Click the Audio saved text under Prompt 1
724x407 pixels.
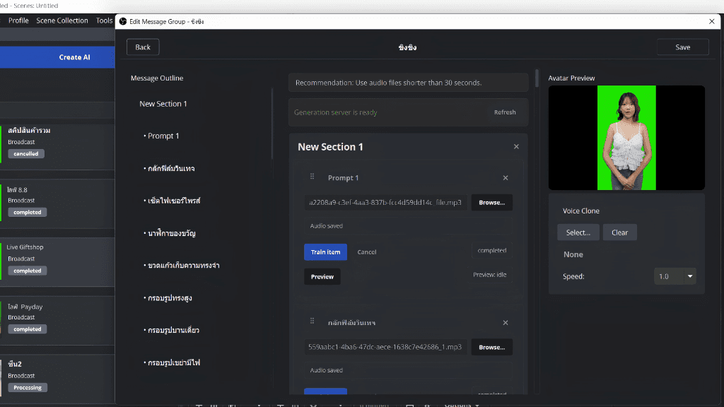pos(327,225)
